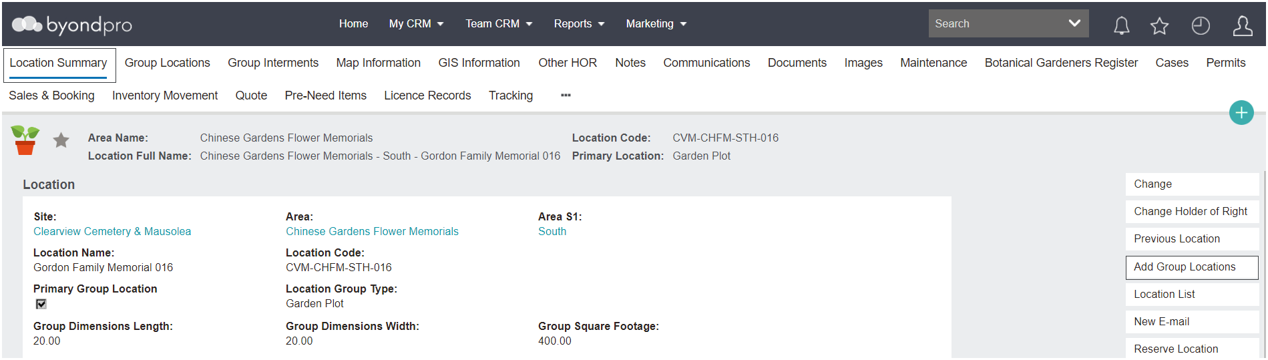Click the Location section heading

click(49, 185)
